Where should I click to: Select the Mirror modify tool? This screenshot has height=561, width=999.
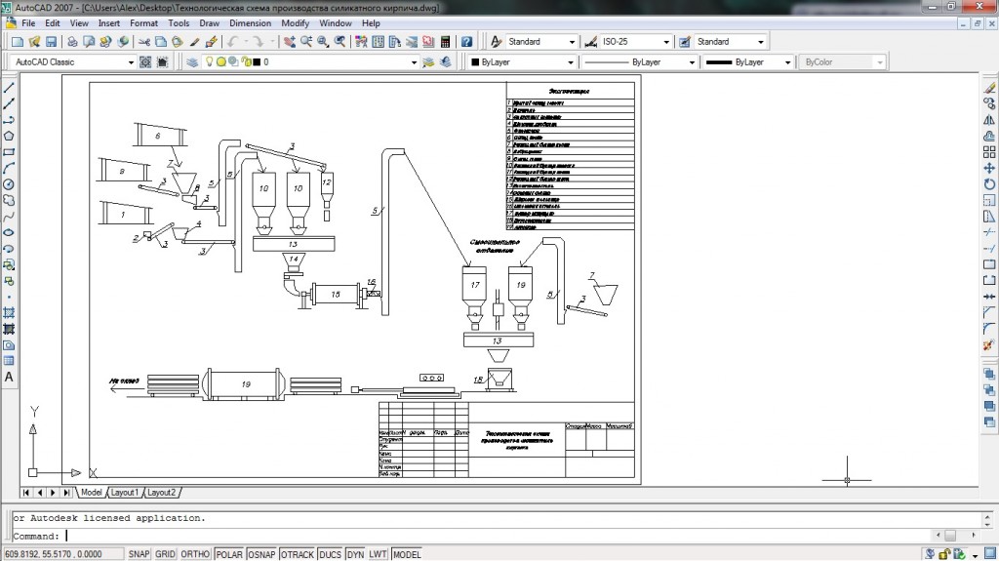(989, 119)
